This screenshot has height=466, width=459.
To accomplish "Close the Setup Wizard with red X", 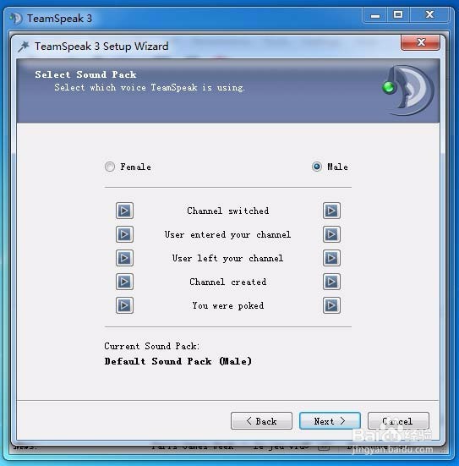I will coord(420,42).
